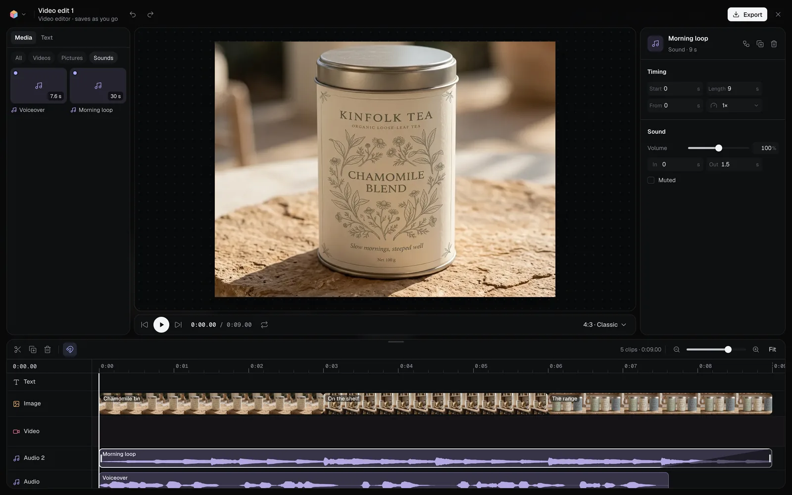This screenshot has width=792, height=495.
Task: Select the Sounds filter
Action: coord(103,58)
